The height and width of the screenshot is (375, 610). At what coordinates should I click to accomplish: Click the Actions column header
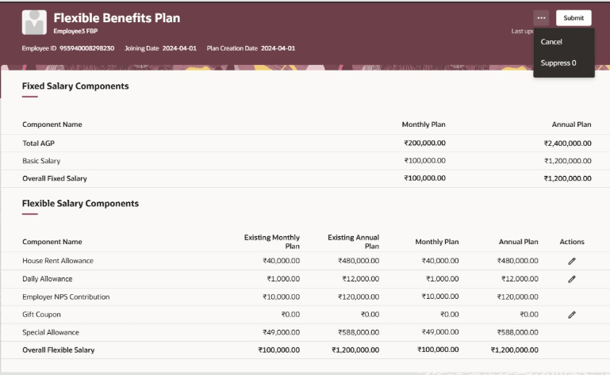pyautogui.click(x=572, y=242)
